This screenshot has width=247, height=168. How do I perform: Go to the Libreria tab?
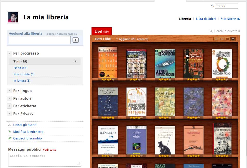[185, 19]
